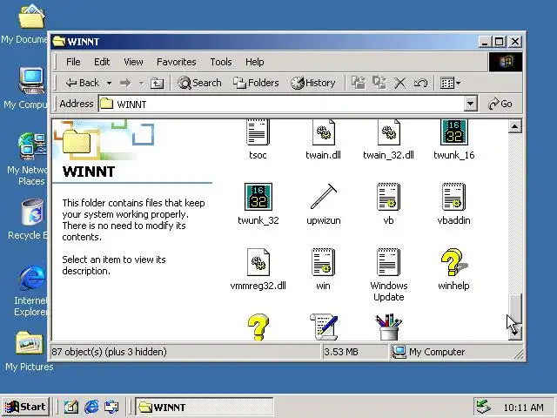Select the notepad with pen icon
This screenshot has height=418, width=557.
pyautogui.click(x=323, y=327)
